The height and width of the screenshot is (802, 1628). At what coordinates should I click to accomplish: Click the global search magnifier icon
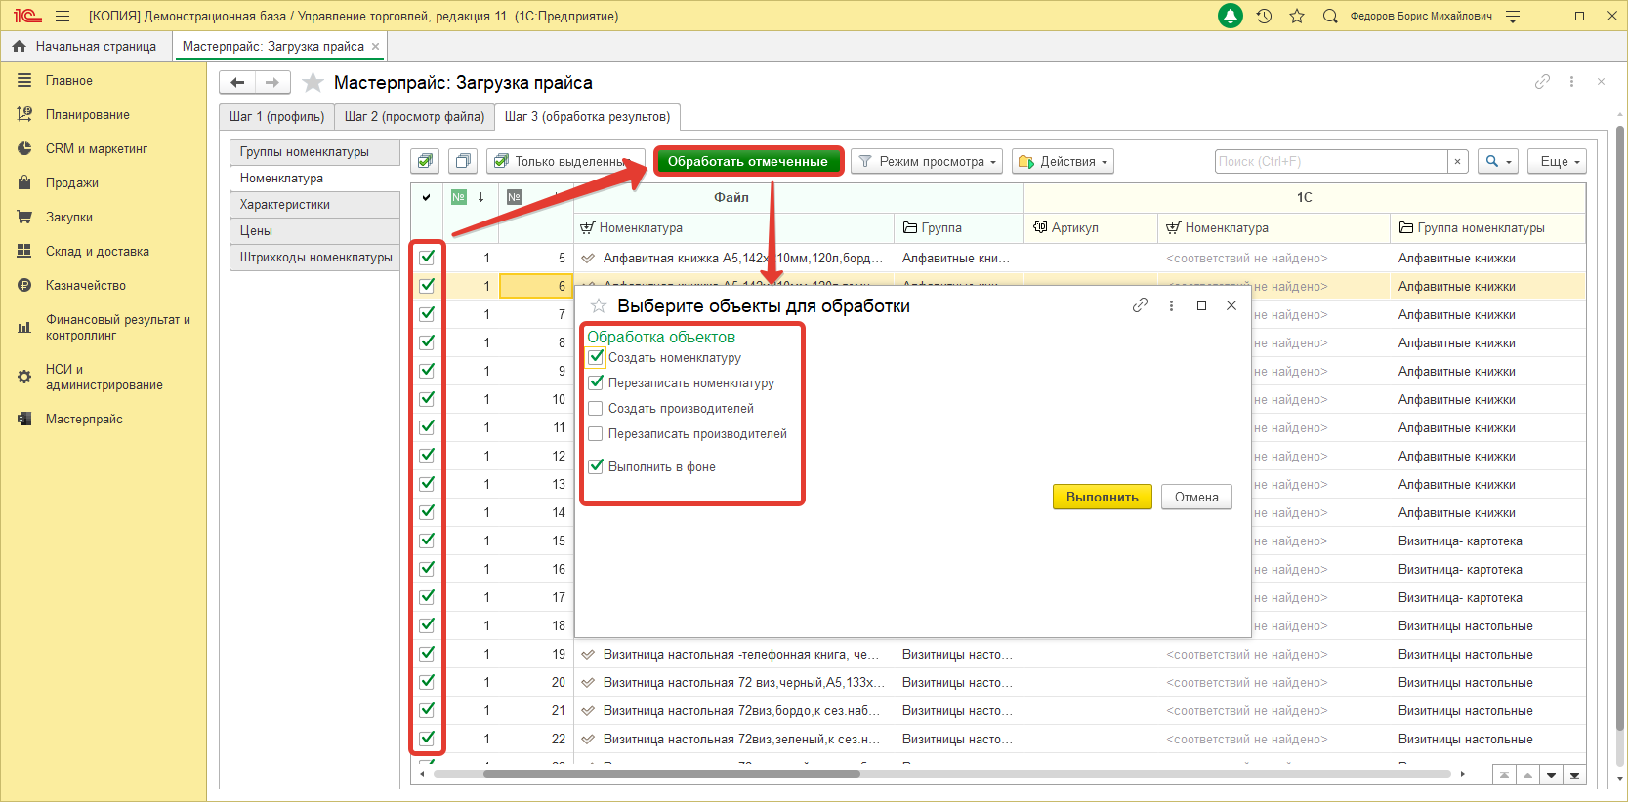(1329, 17)
